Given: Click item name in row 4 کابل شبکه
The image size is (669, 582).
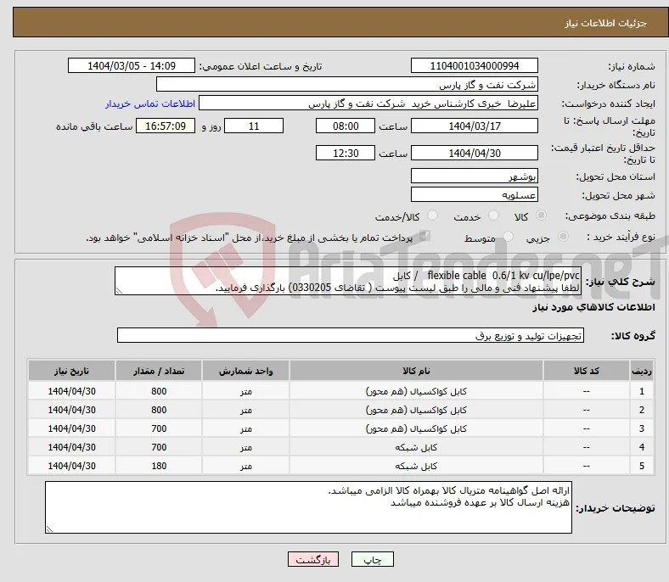Looking at the screenshot, I should (416, 447).
